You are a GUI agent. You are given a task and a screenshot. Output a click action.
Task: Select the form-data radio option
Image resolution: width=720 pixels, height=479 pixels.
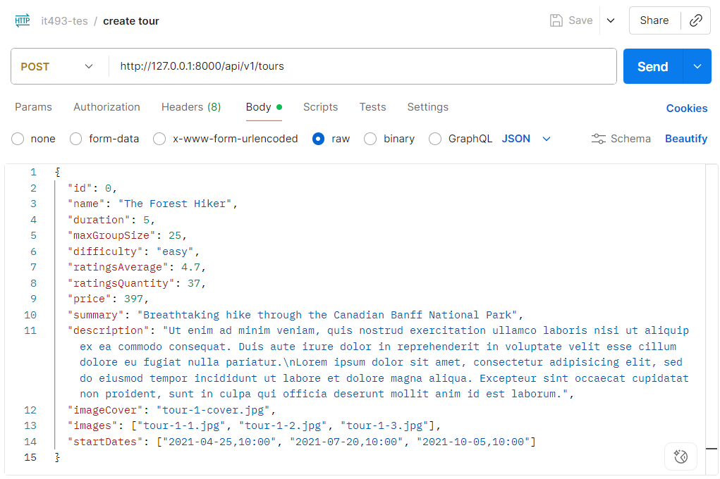point(76,139)
